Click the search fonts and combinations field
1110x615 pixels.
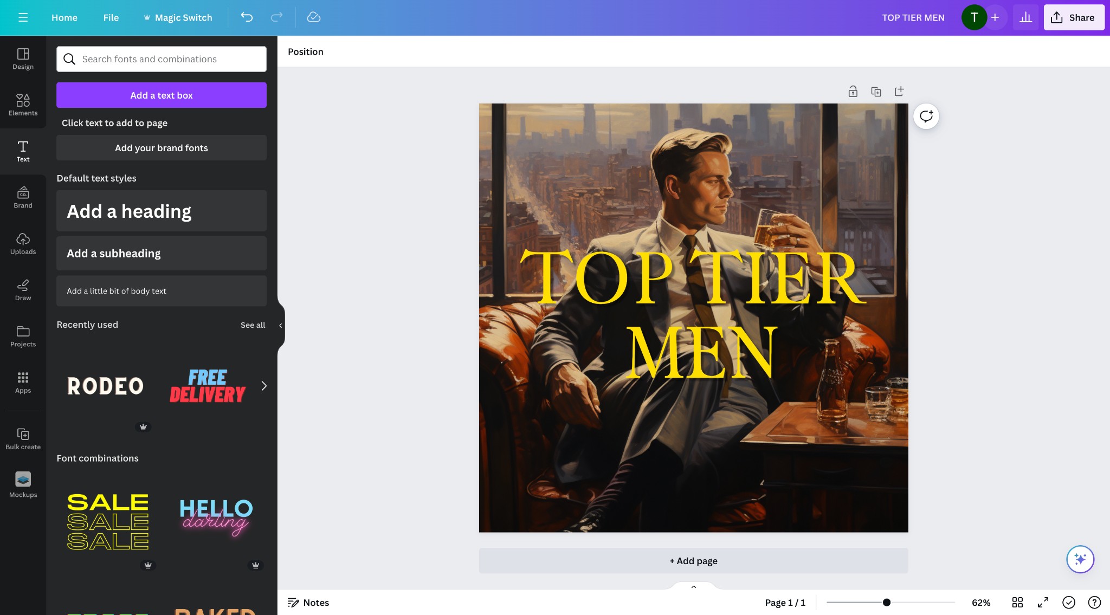162,59
